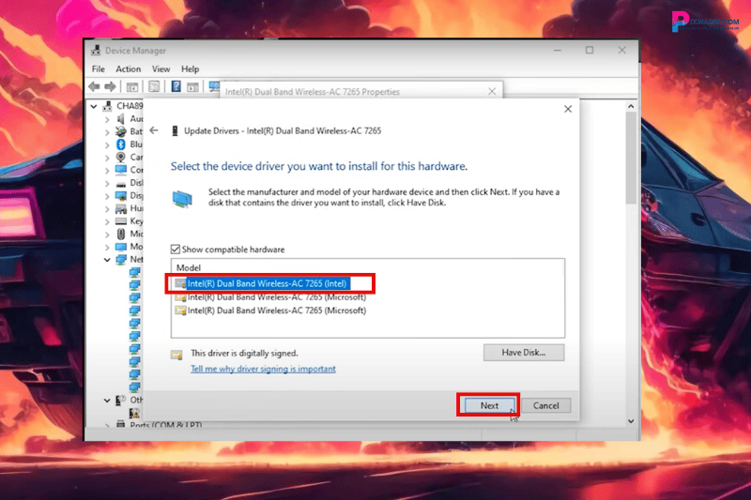This screenshot has width=751, height=500.
Task: Click the blue Help icon in toolbar
Action: (175, 87)
